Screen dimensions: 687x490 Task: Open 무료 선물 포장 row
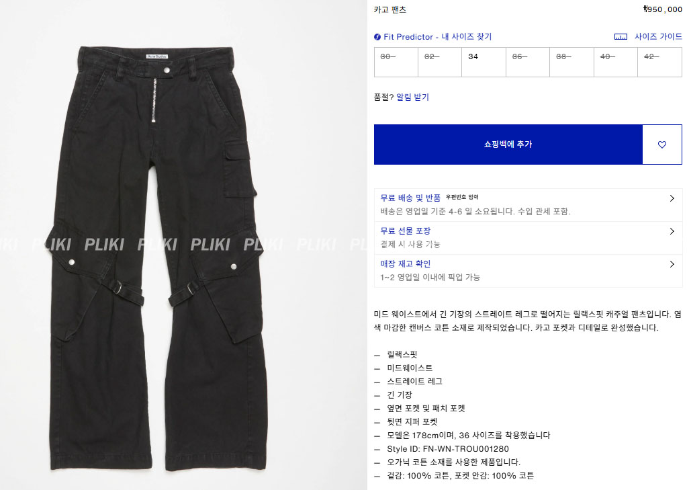tap(528, 238)
